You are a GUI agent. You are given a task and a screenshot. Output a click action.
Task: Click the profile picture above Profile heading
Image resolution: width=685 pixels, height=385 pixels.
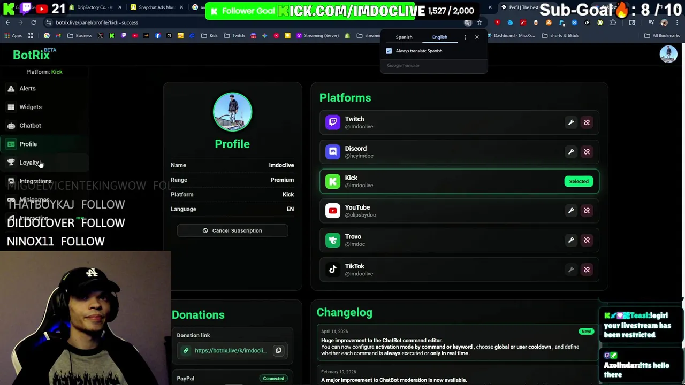coord(232,112)
